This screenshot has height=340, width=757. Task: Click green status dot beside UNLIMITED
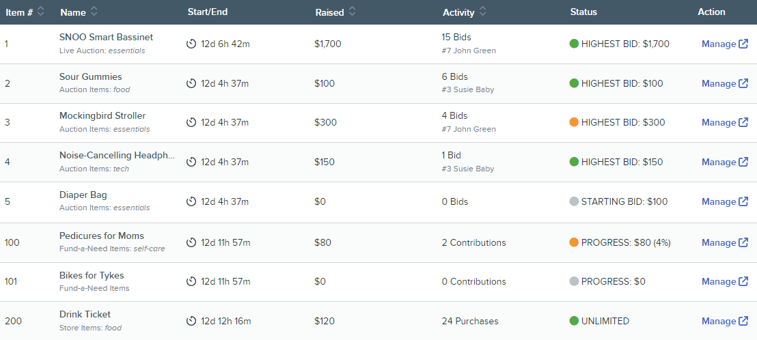574,321
